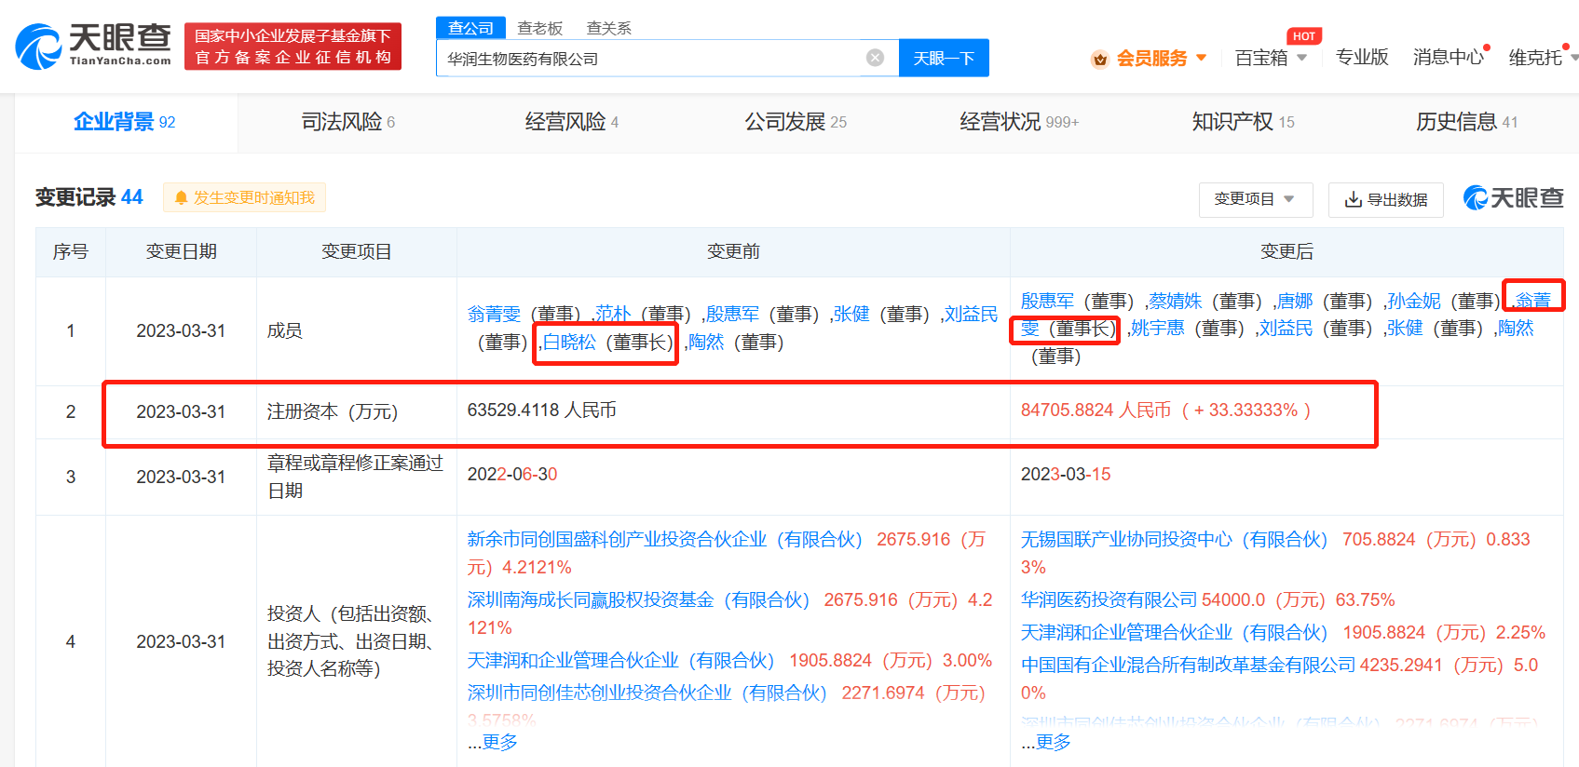Expand the 百宝箱 dropdown menu

pyautogui.click(x=1301, y=58)
